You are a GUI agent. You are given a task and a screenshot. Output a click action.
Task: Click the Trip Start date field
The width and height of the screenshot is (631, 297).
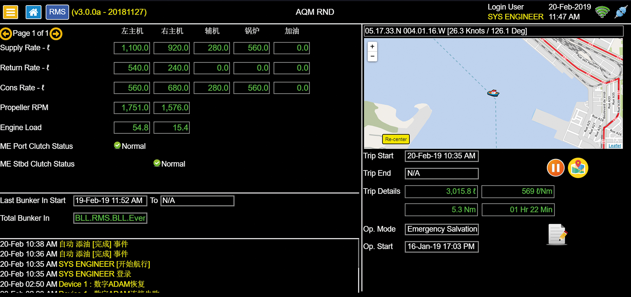tap(442, 156)
